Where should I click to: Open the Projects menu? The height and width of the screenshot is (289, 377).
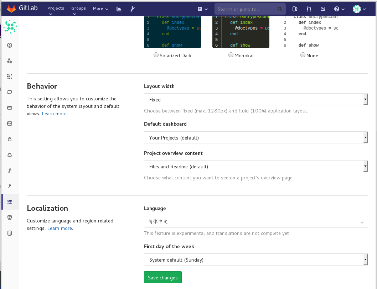56,10
